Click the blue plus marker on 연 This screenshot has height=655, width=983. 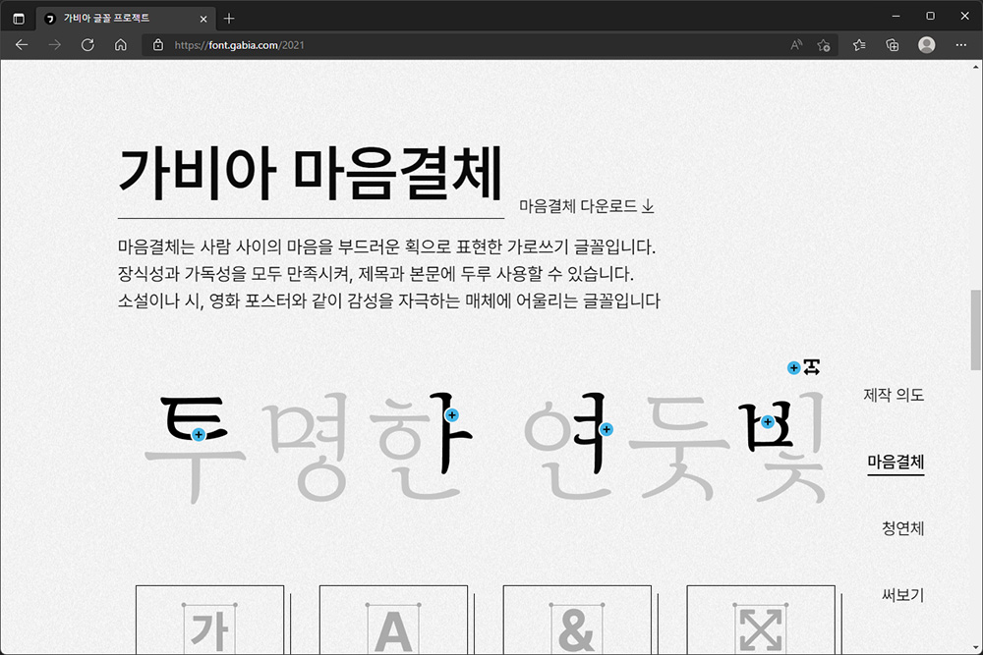pos(607,429)
